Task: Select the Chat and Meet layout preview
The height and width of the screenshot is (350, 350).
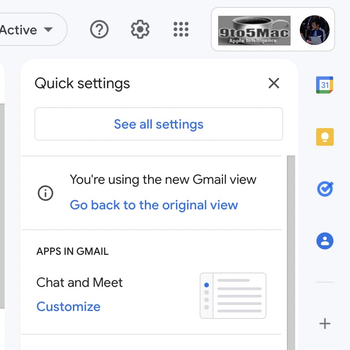Action: click(x=233, y=296)
